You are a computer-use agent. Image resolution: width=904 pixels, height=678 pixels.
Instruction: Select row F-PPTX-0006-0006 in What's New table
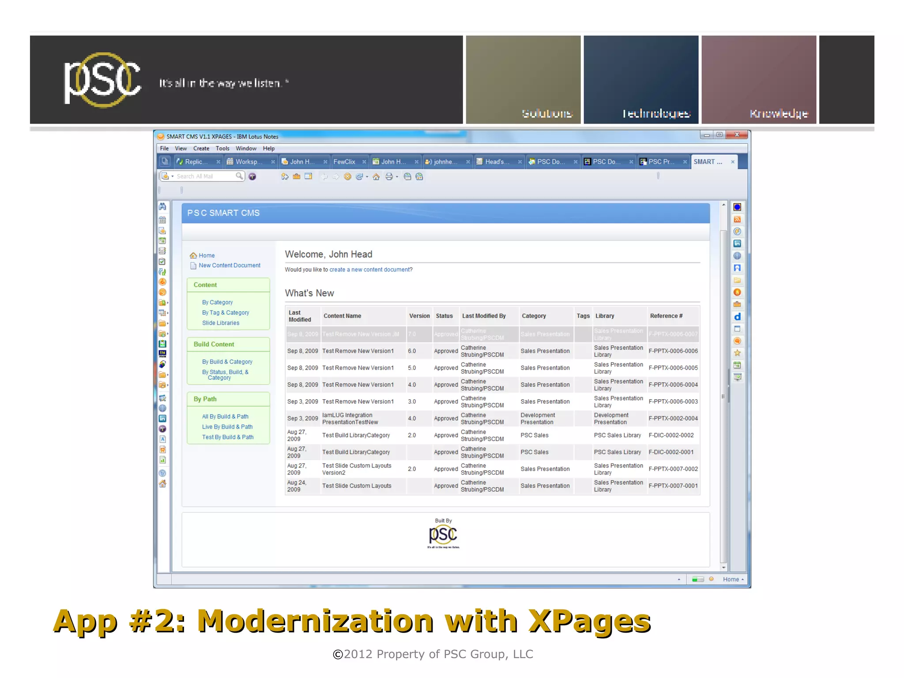coord(492,351)
